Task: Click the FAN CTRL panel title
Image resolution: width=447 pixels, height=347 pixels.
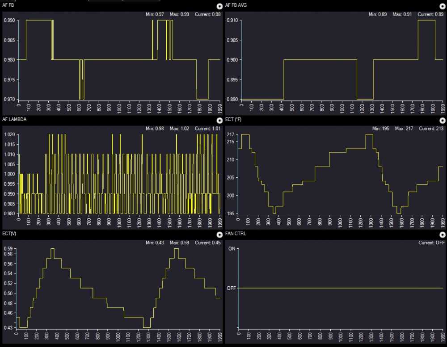Action: click(x=236, y=234)
